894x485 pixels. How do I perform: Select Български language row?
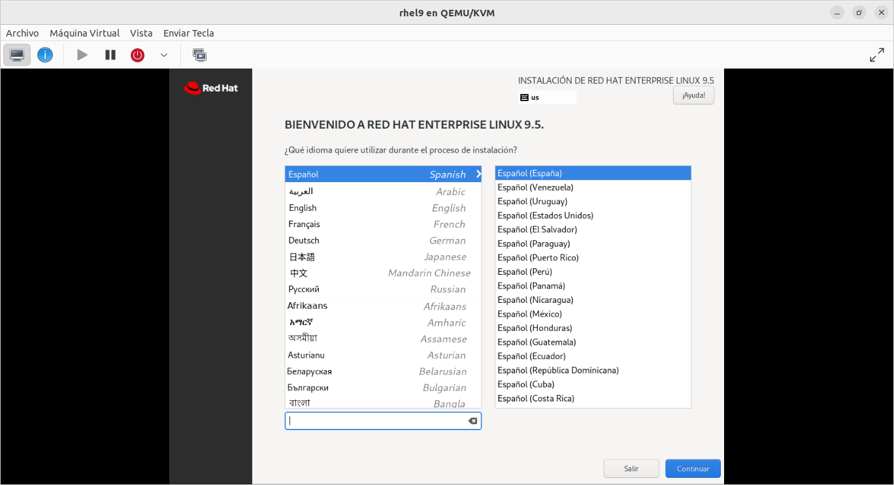pos(383,388)
